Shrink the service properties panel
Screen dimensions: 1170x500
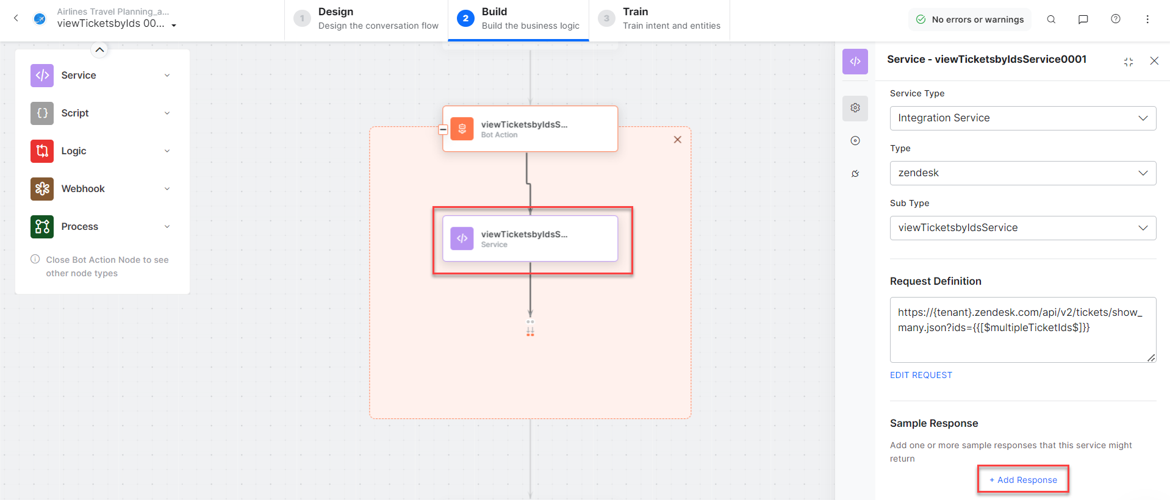coord(1128,62)
